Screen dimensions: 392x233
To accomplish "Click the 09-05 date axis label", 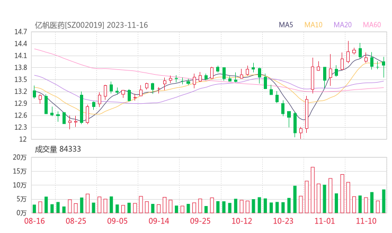I will tap(117, 221).
